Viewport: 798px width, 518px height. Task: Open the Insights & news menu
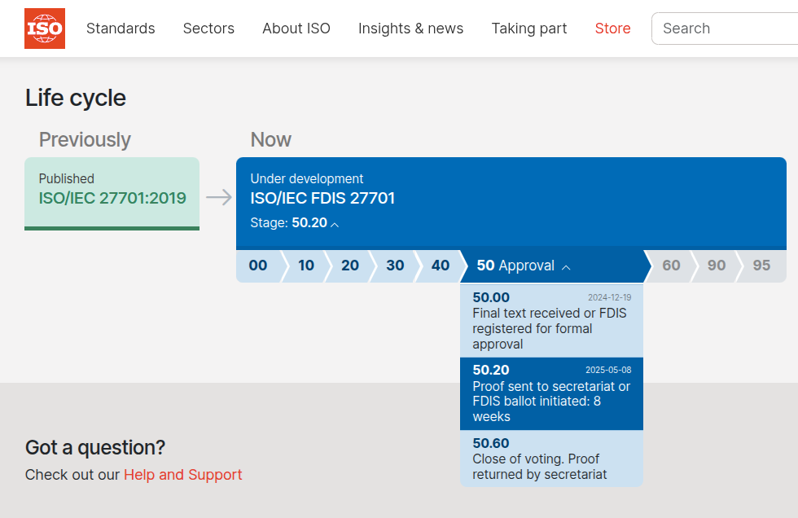pos(410,29)
